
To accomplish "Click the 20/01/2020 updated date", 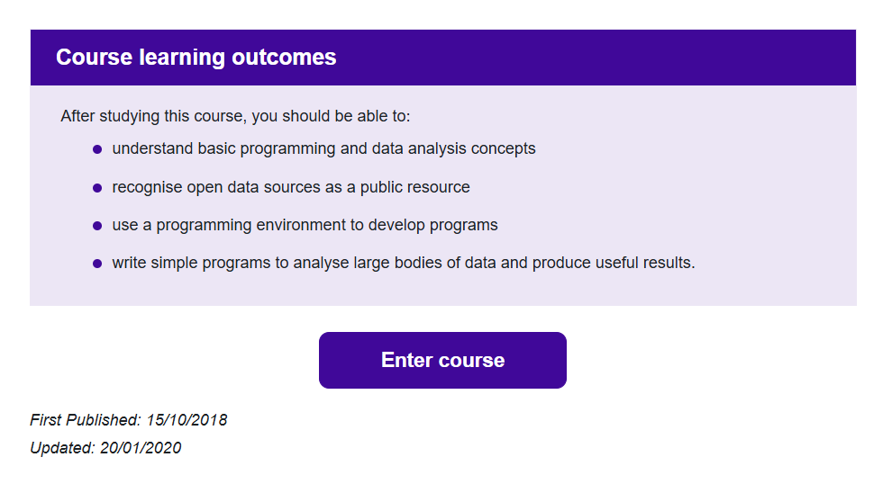I will pos(141,448).
